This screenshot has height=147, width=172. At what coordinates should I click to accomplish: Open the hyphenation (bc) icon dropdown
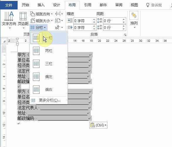pos(59,27)
